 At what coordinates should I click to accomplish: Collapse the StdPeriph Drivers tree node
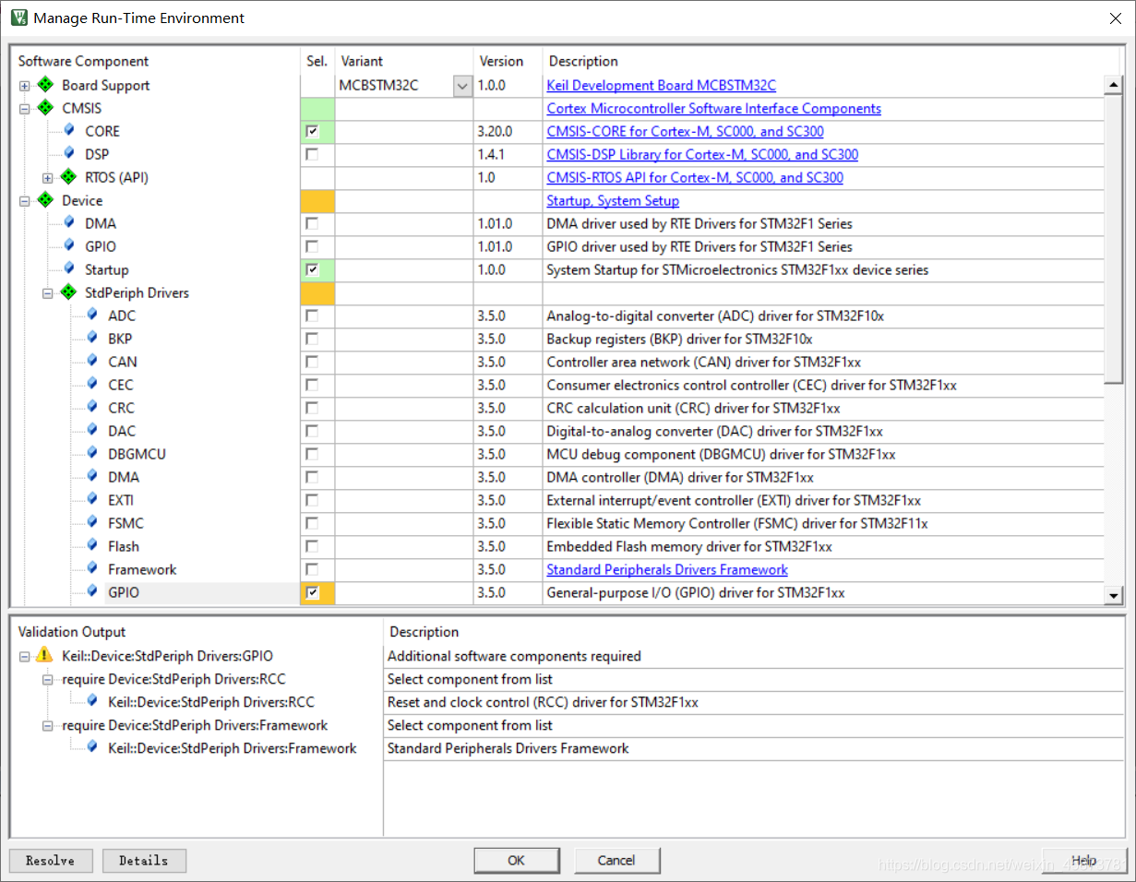pyautogui.click(x=48, y=293)
